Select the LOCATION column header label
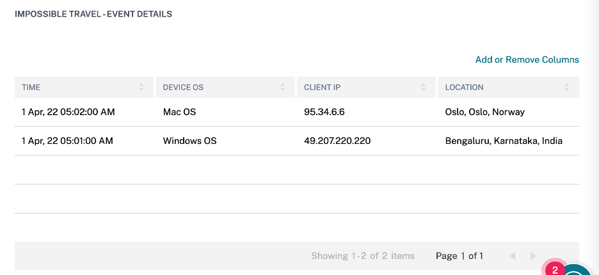 click(464, 87)
